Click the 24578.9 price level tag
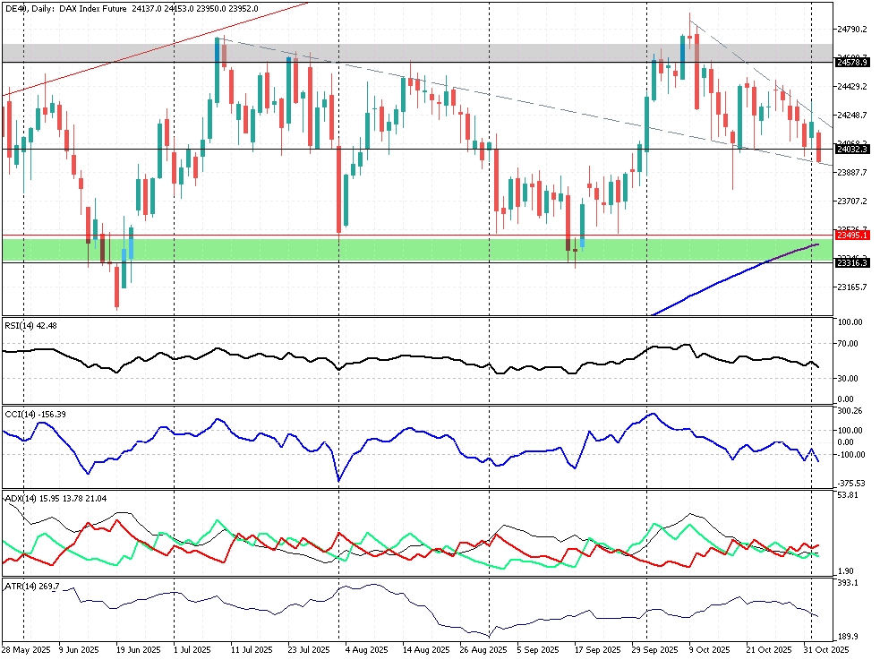 851,63
